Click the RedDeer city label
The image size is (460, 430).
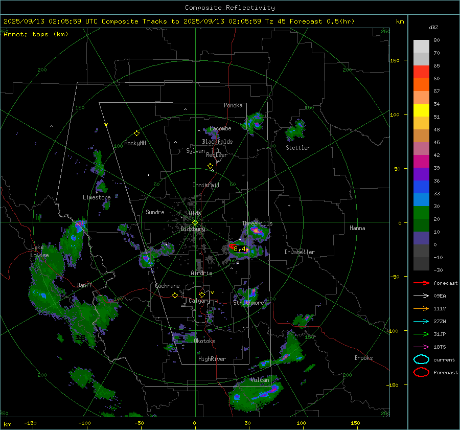(x=217, y=155)
